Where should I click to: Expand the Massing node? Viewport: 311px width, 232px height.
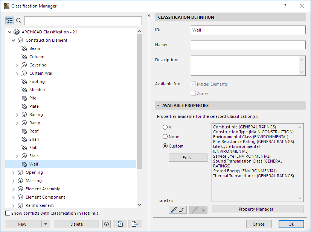[x=13, y=181]
